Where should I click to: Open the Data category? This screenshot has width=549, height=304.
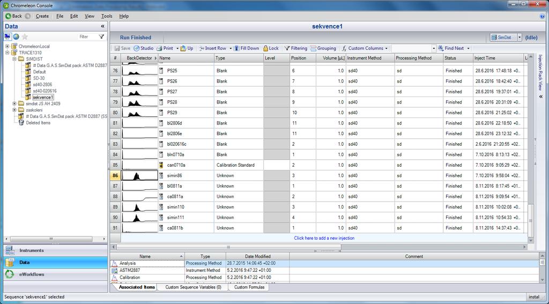pyautogui.click(x=55, y=262)
